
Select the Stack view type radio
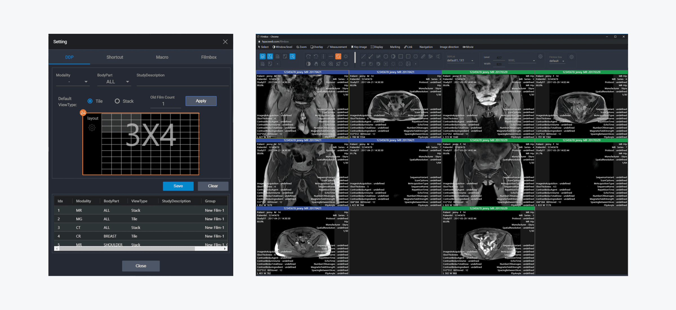pyautogui.click(x=117, y=101)
